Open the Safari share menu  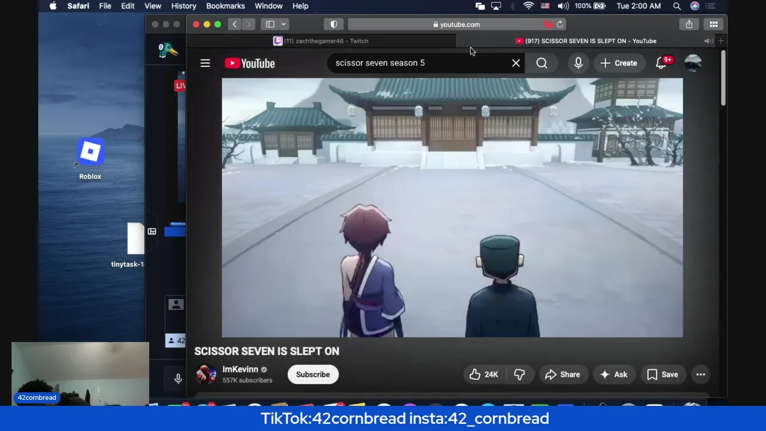tap(689, 25)
